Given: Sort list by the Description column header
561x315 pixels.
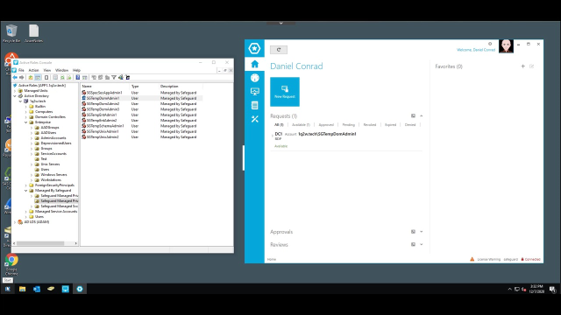Looking at the screenshot, I should pyautogui.click(x=181, y=86).
